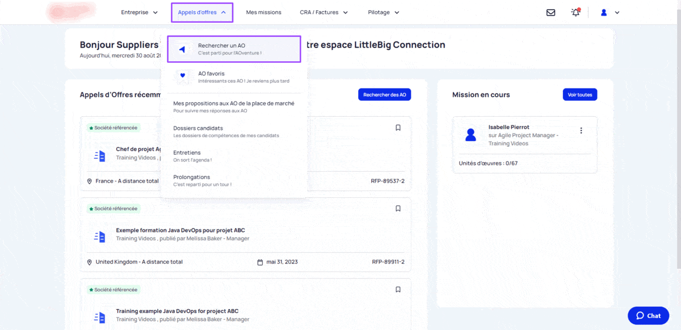
Task: Click the document icon of Training example offer
Action: pos(100,317)
